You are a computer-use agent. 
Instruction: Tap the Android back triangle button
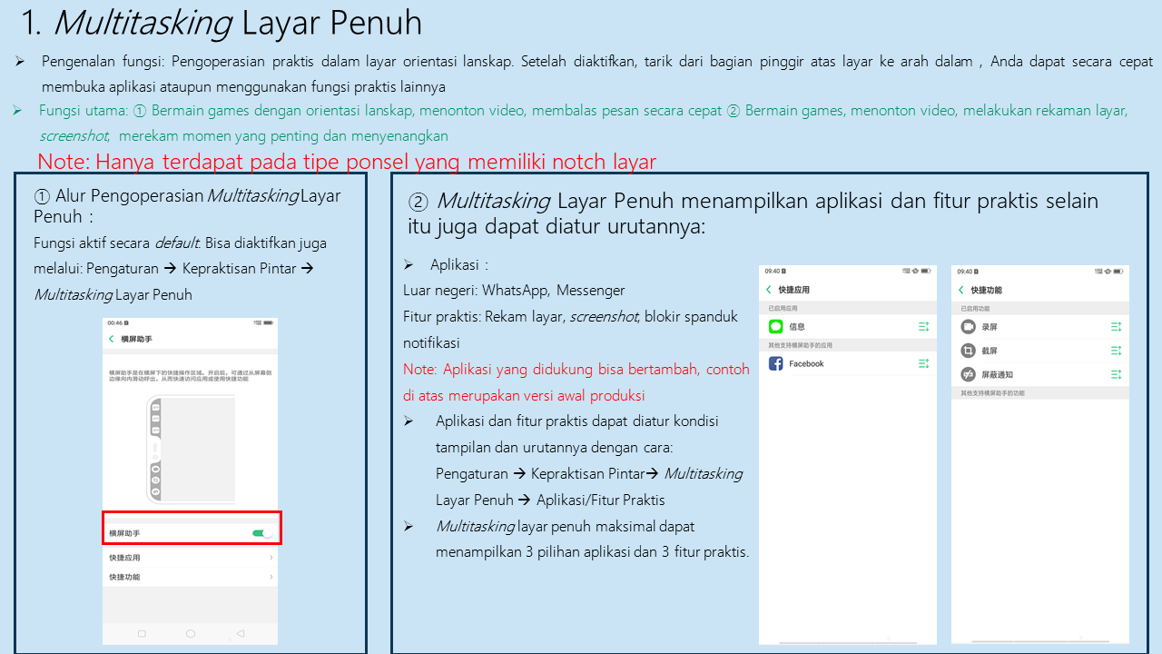240,633
